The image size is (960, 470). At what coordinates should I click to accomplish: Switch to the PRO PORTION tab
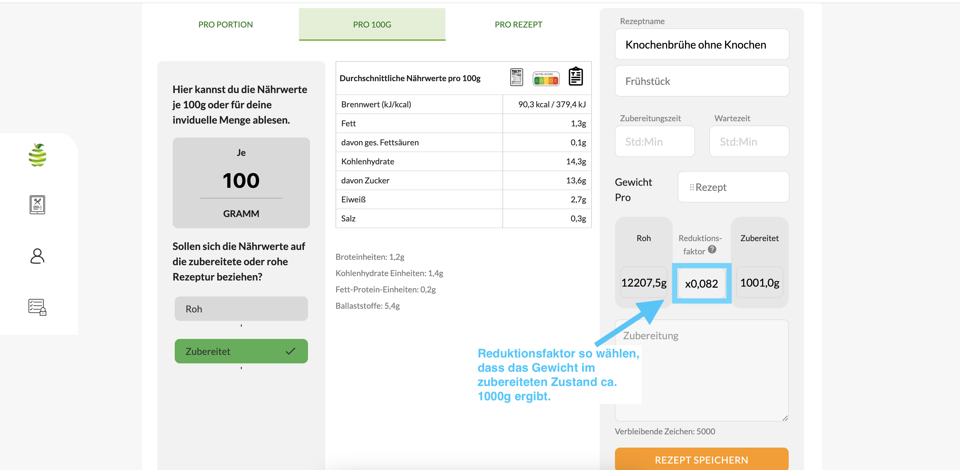coord(225,24)
